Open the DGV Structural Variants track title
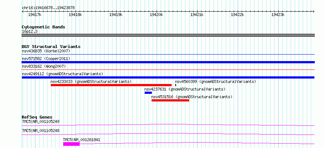325x148 pixels. 51,47
